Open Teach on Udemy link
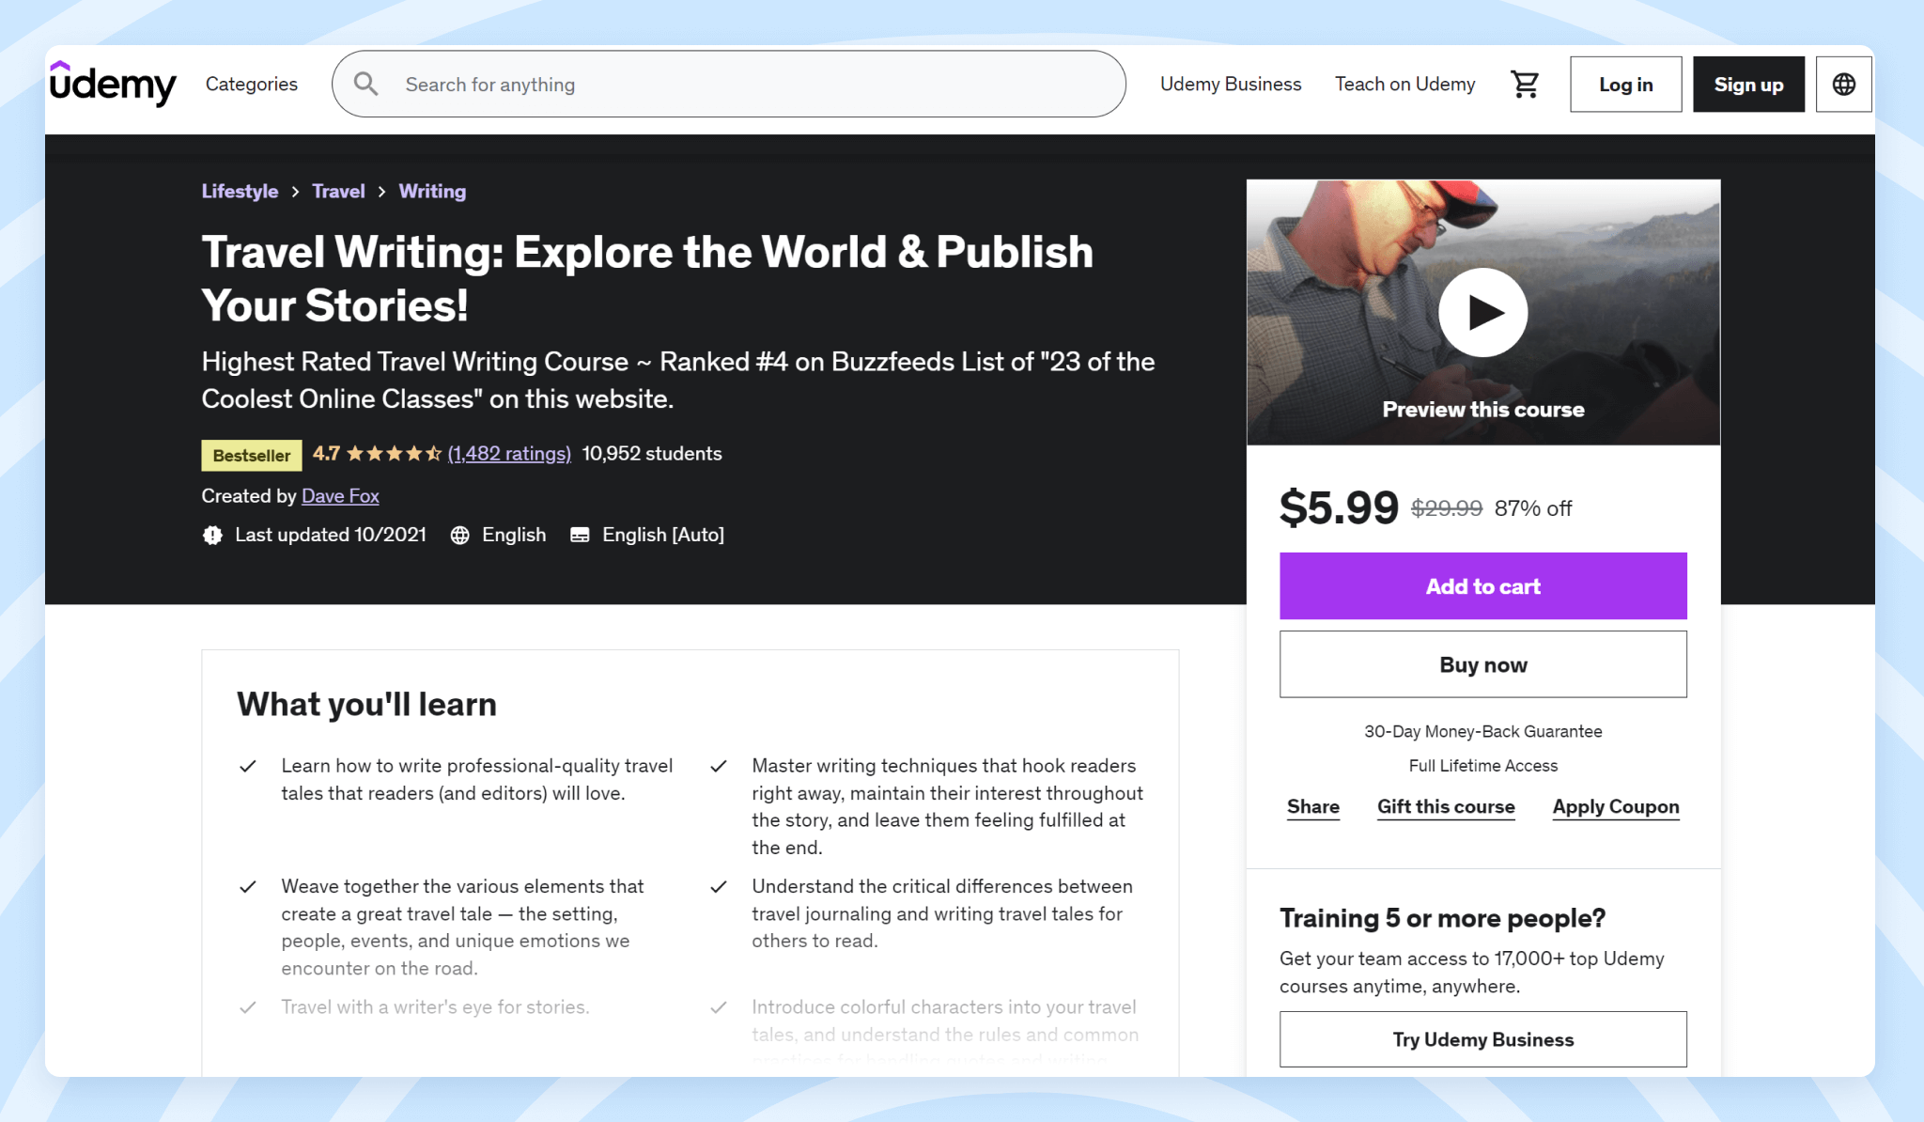Viewport: 1924px width, 1122px height. (x=1405, y=85)
